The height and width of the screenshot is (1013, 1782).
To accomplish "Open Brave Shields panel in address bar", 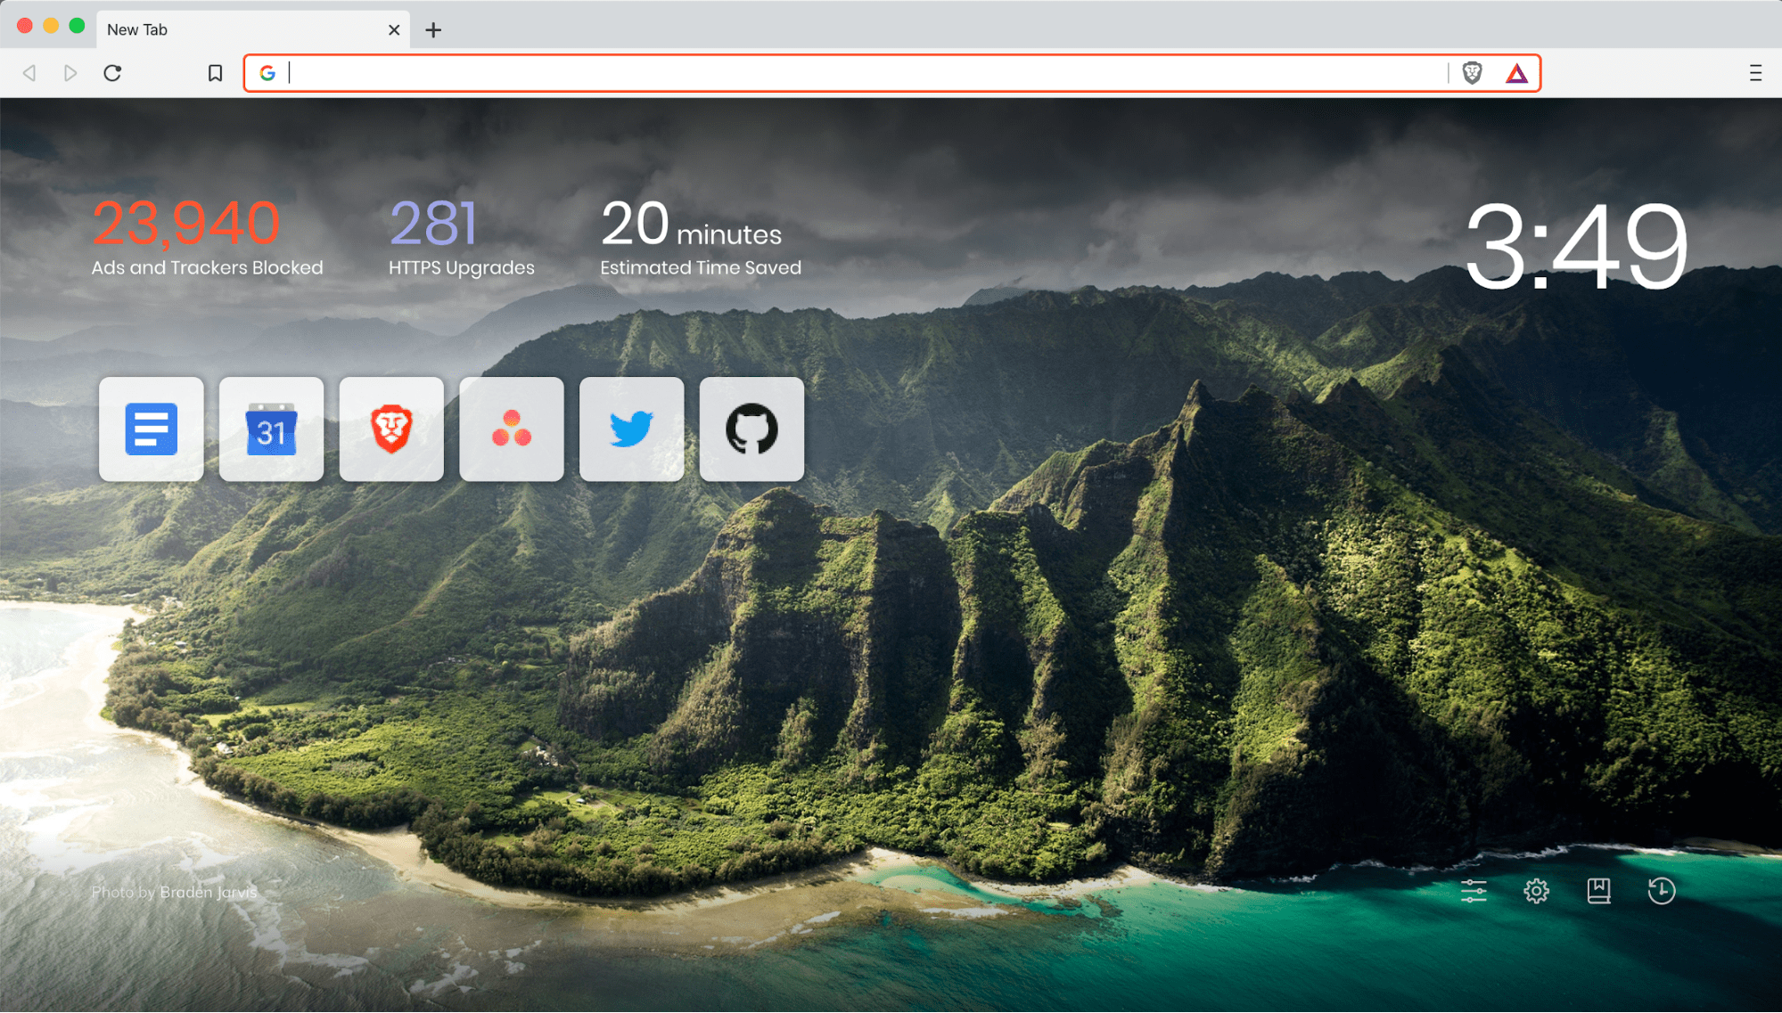I will 1472,73.
